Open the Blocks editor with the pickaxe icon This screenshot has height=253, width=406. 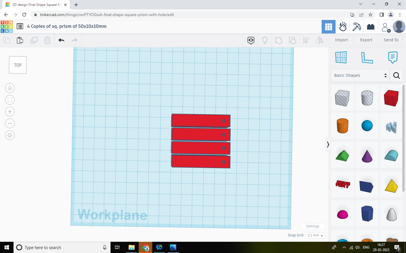pos(357,26)
